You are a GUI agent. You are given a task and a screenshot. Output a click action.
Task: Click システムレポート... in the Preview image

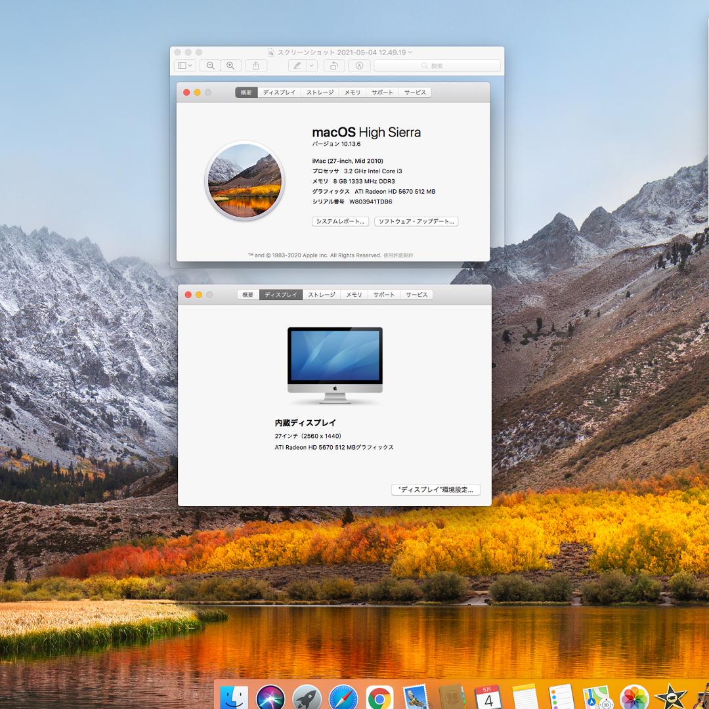340,222
